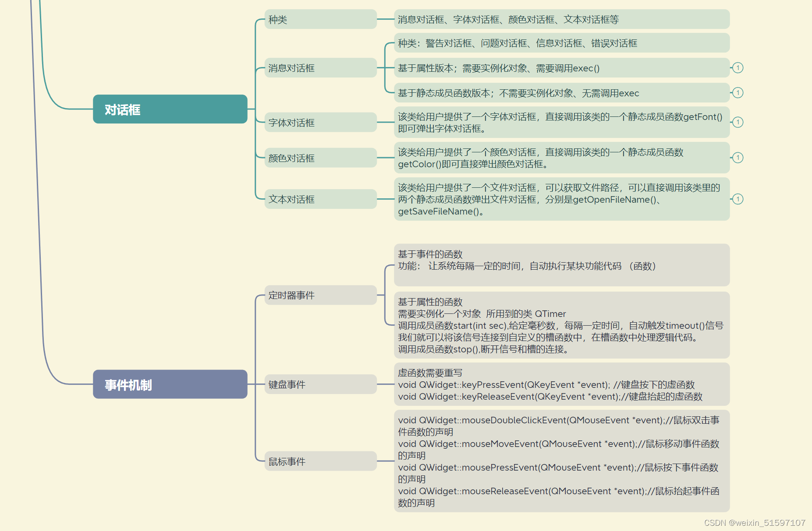Select the 事件机制 main topic node

170,384
